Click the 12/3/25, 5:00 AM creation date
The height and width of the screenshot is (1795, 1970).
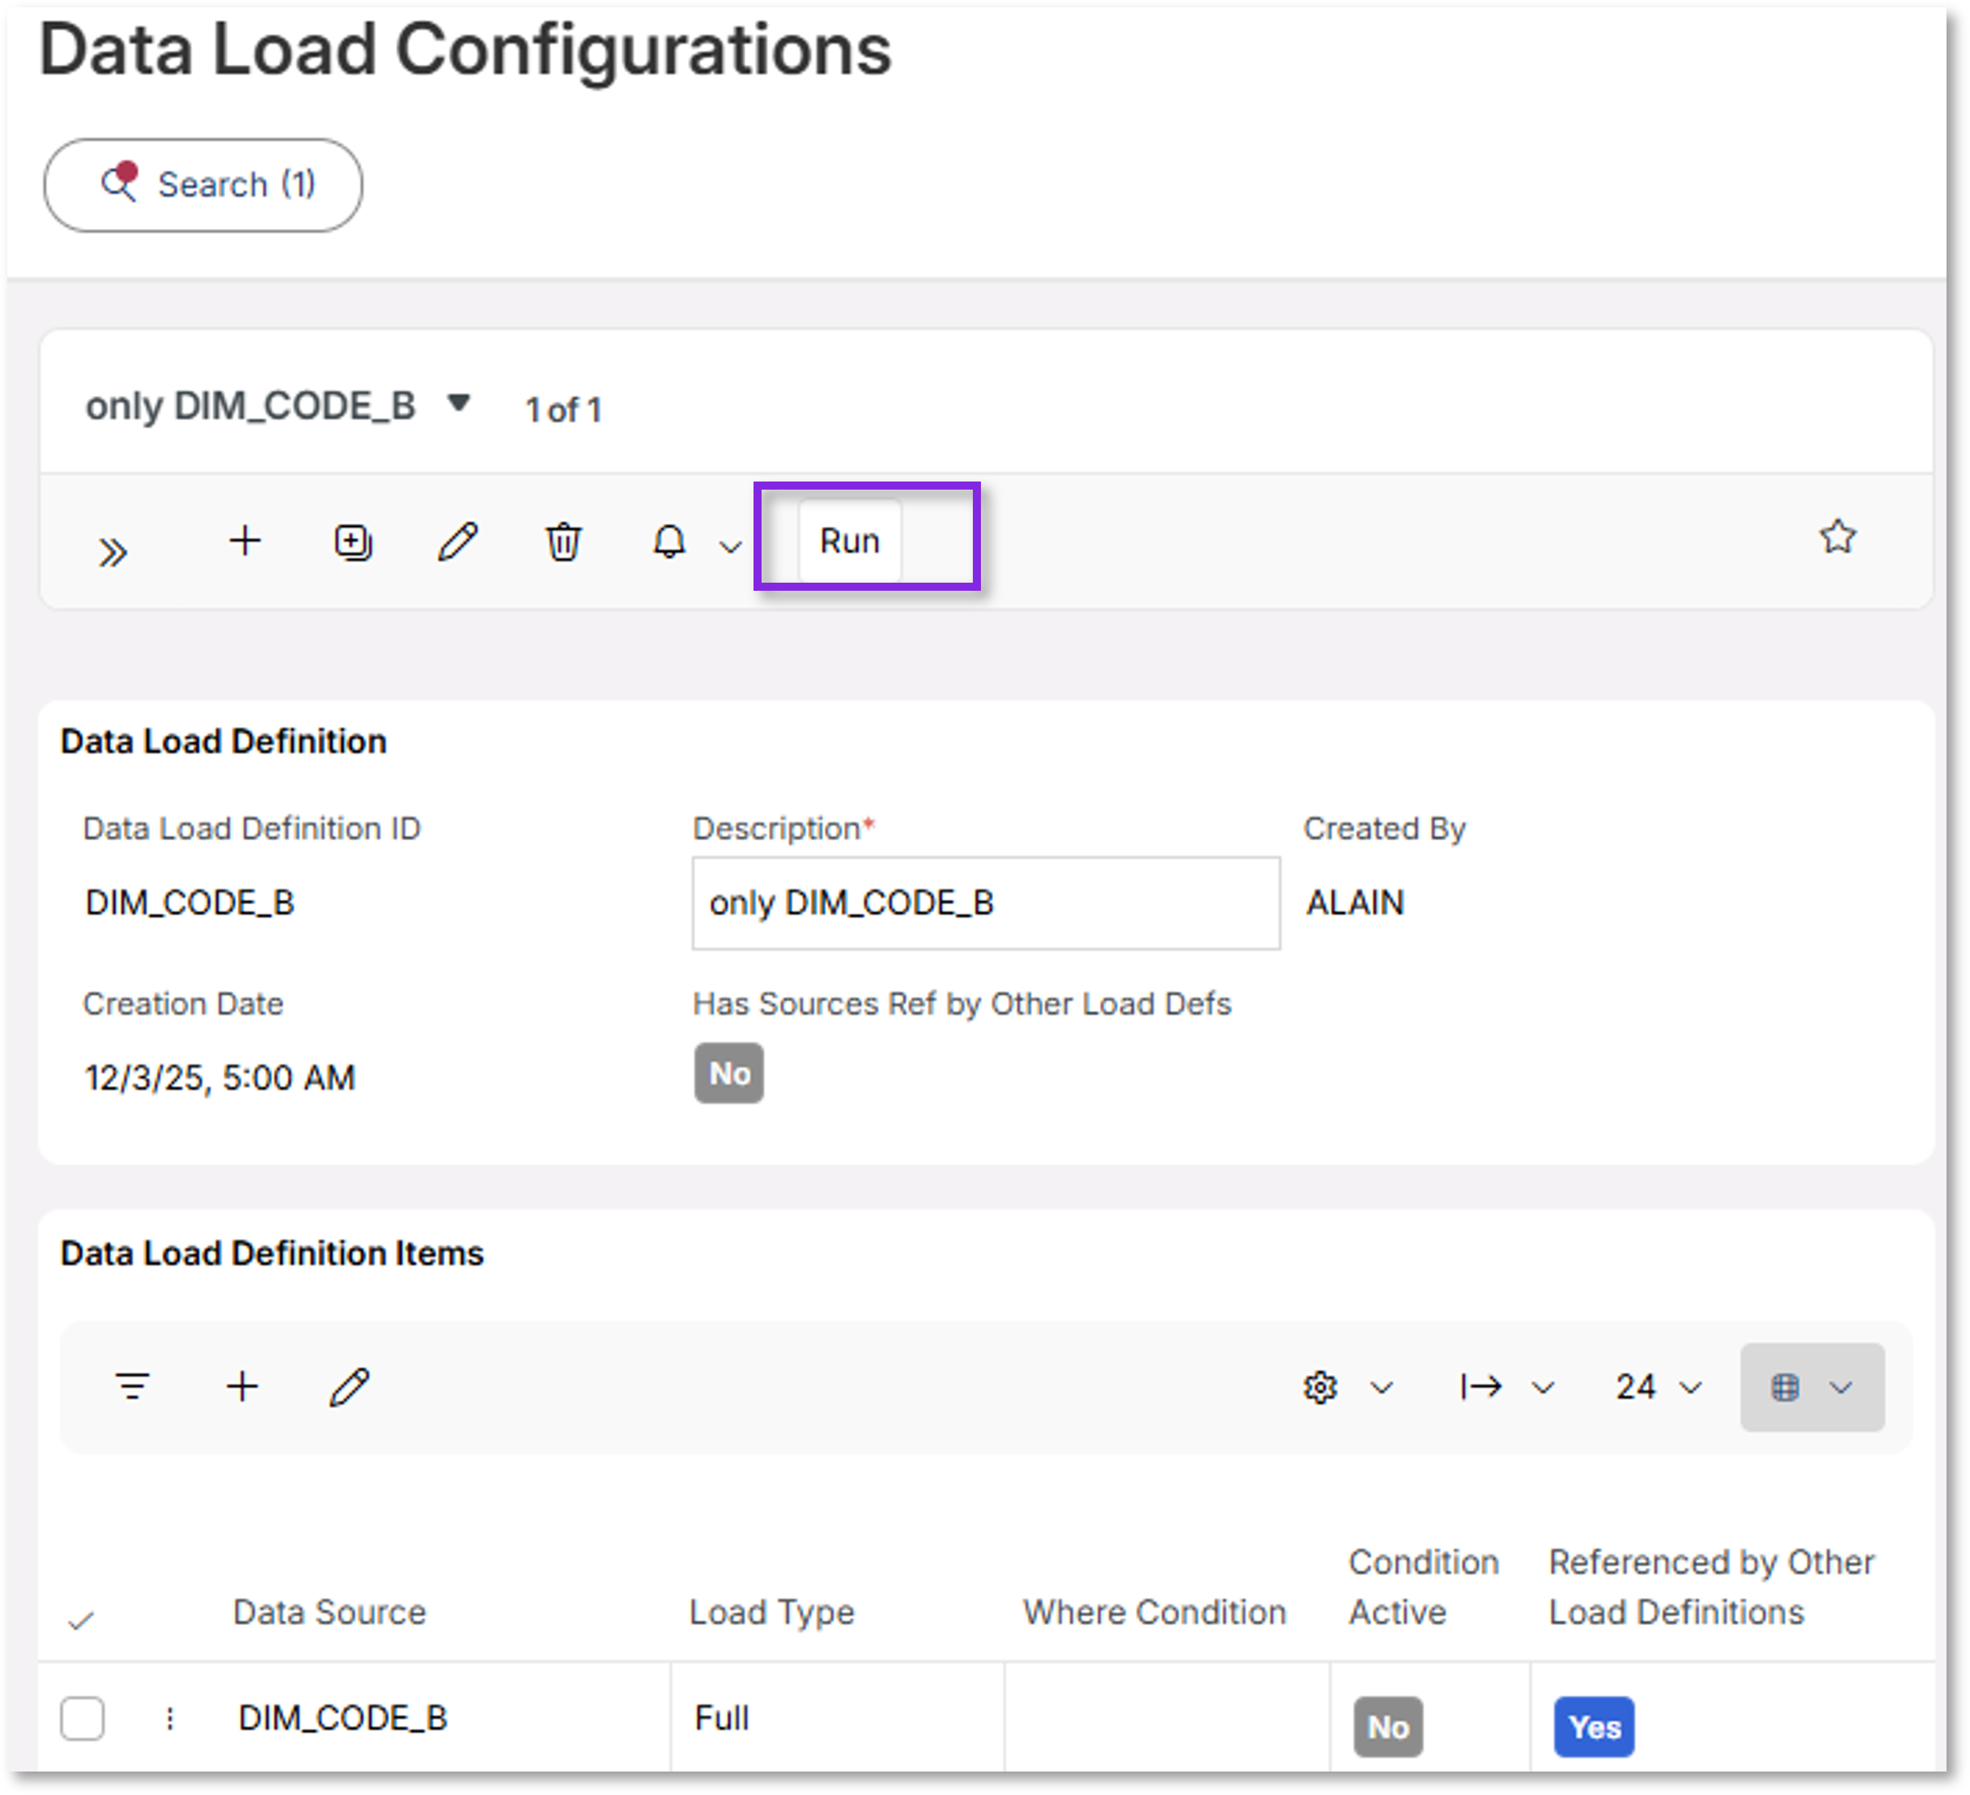[220, 1078]
